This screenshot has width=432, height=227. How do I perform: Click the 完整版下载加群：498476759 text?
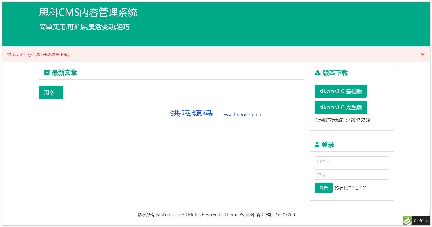coord(342,120)
